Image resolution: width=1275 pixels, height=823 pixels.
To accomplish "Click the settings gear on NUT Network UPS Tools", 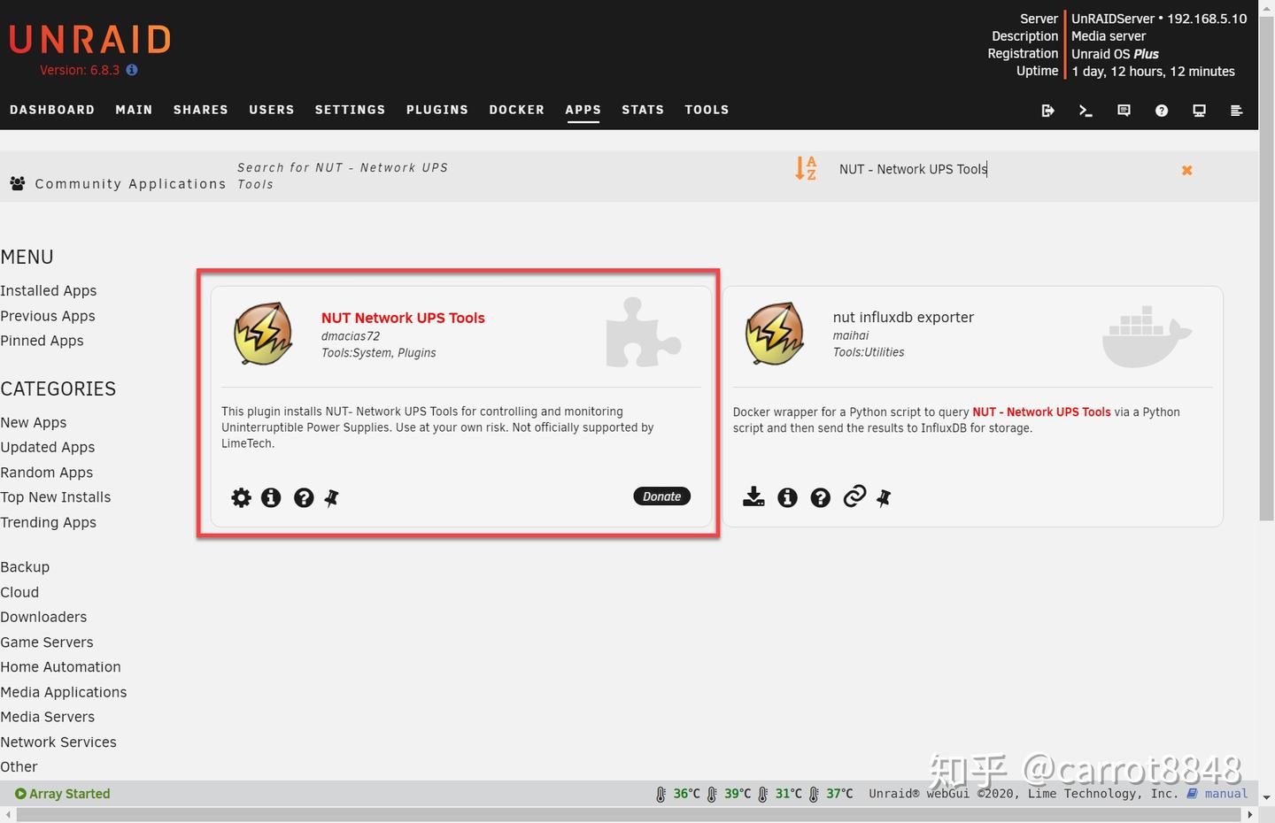I will 241,497.
